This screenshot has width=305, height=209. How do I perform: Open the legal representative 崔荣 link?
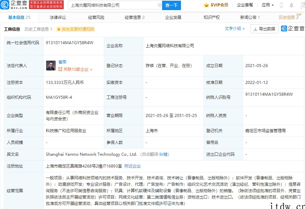pyautogui.click(x=62, y=62)
